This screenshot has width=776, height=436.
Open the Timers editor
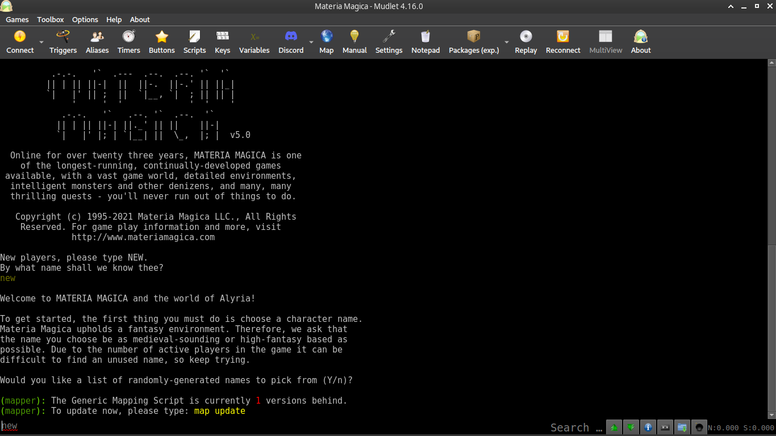128,43
